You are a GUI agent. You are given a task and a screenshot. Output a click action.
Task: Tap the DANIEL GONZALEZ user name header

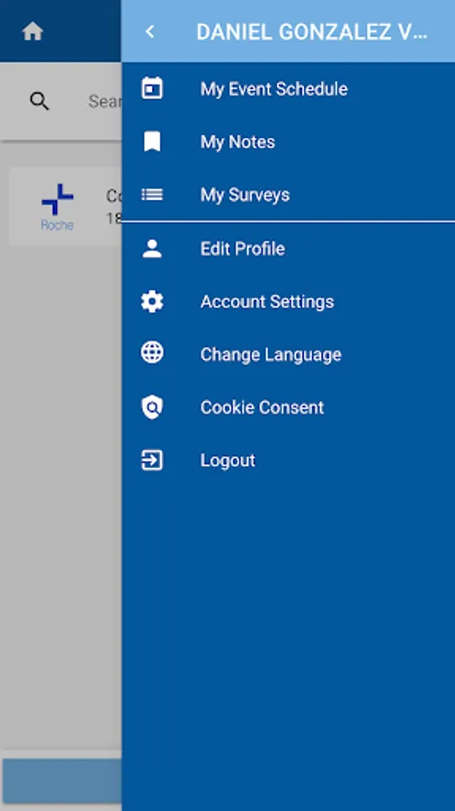click(x=312, y=32)
